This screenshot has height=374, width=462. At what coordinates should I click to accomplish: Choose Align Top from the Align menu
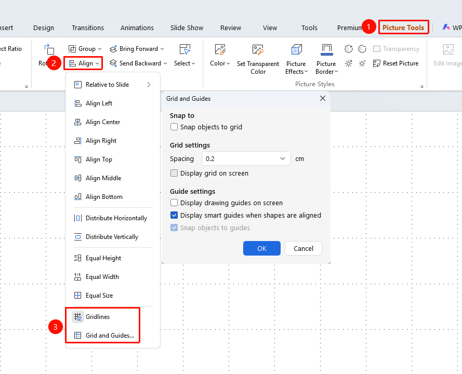click(113, 159)
